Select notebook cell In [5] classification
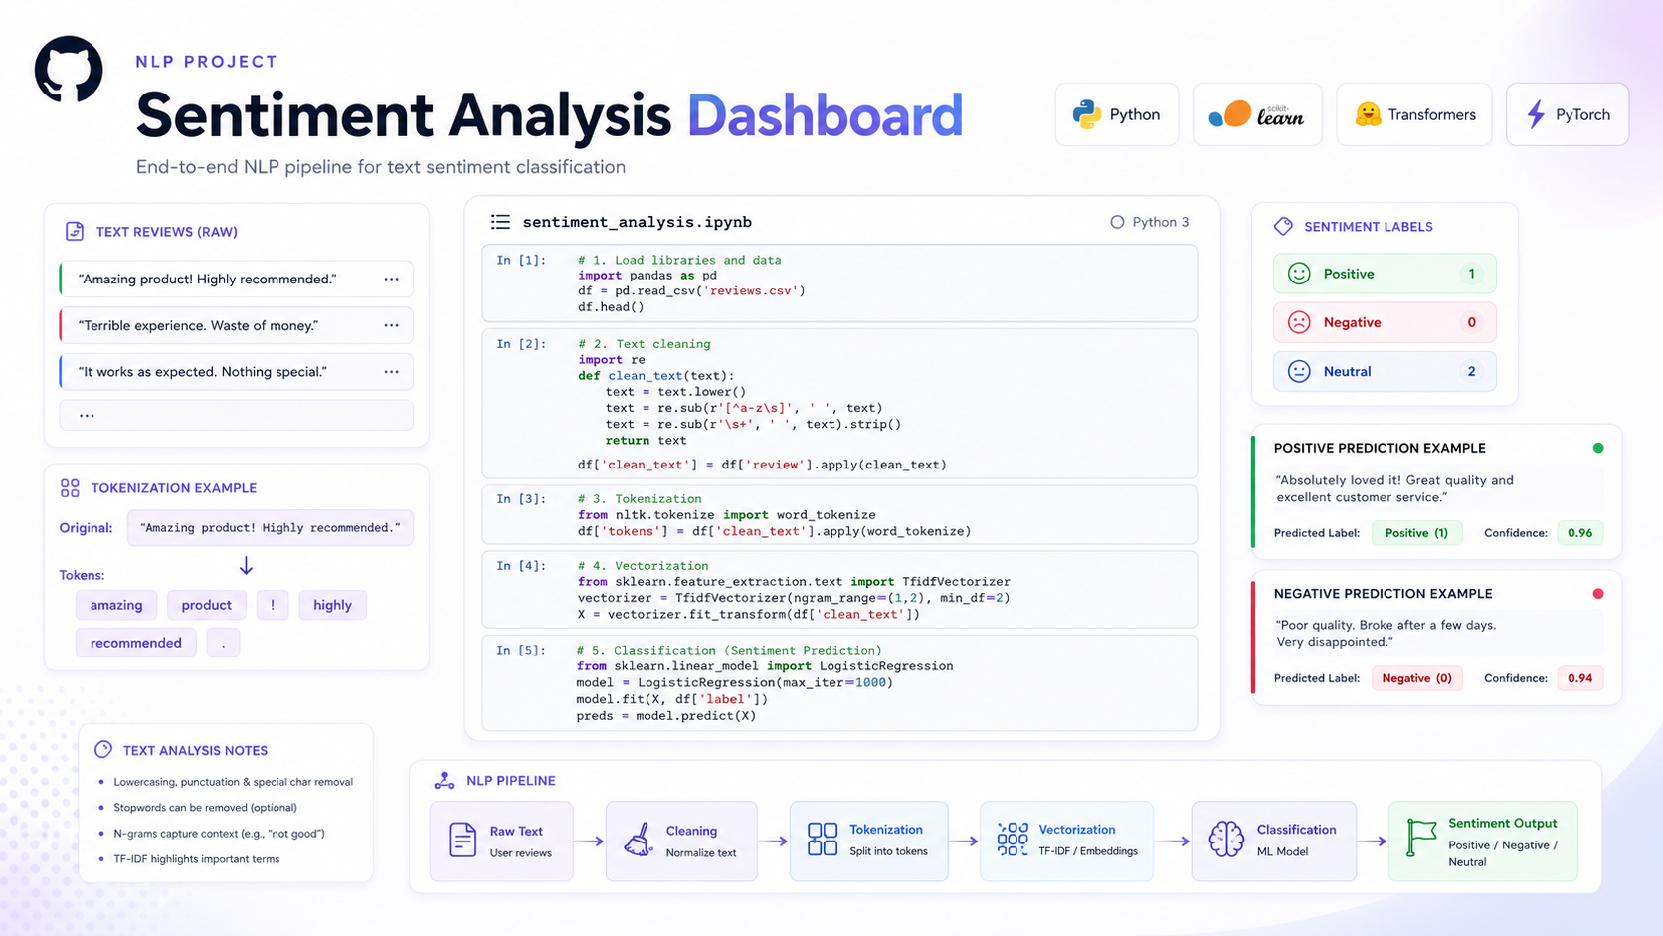The width and height of the screenshot is (1663, 936). click(839, 683)
